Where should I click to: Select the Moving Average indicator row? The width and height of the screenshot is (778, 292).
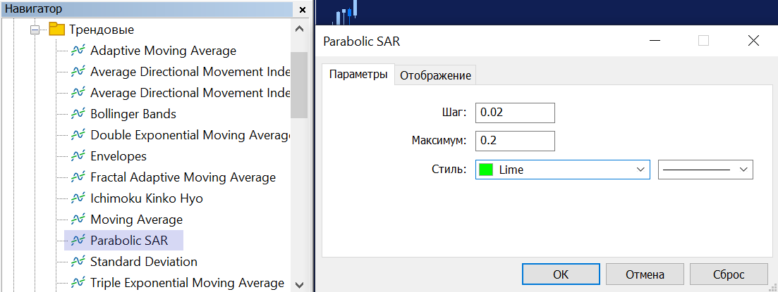point(136,220)
